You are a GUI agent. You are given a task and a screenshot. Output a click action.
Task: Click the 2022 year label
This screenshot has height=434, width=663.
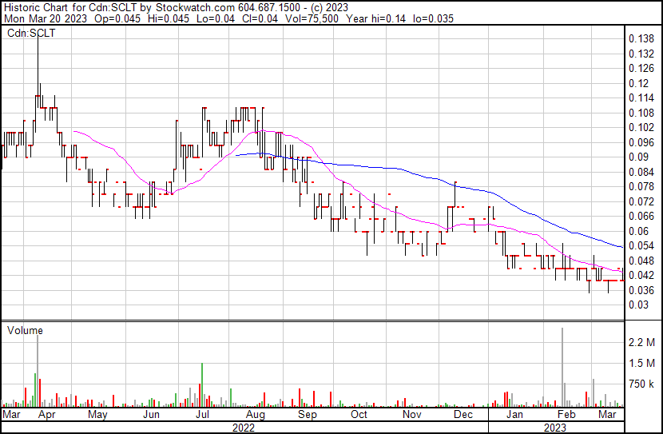point(244,427)
